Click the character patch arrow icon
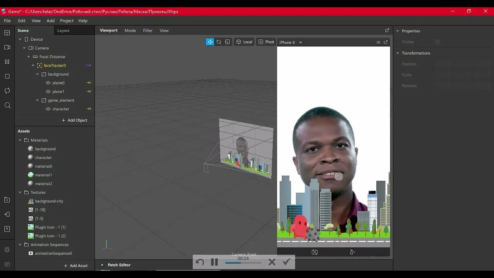This screenshot has width=494, height=278. (x=89, y=109)
